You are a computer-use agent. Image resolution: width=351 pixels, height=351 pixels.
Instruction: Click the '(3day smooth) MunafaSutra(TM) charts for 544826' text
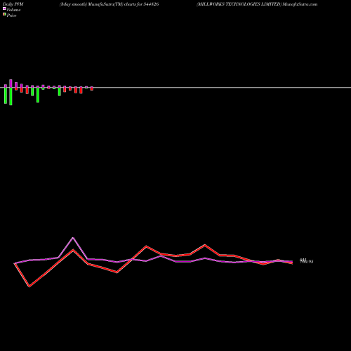(109, 4)
